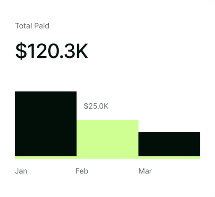Image resolution: width=215 pixels, height=197 pixels.
Task: Click the $25.0K value label
Action: click(x=96, y=106)
